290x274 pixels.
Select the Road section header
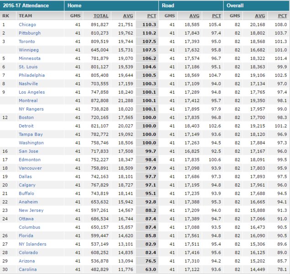coord(168,5)
